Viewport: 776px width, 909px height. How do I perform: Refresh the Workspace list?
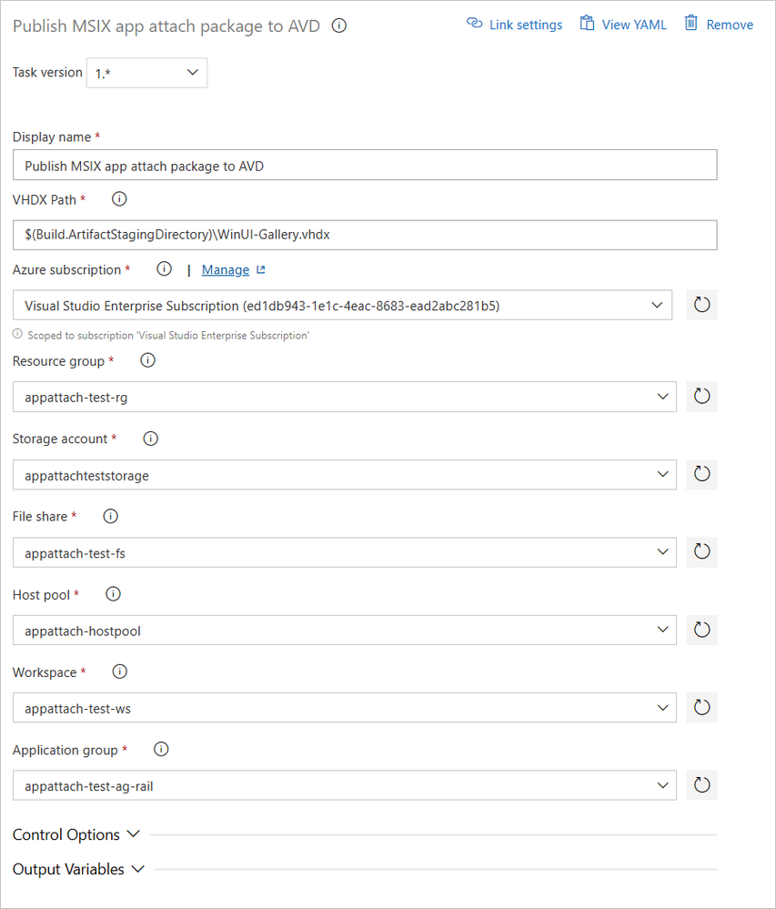point(701,707)
